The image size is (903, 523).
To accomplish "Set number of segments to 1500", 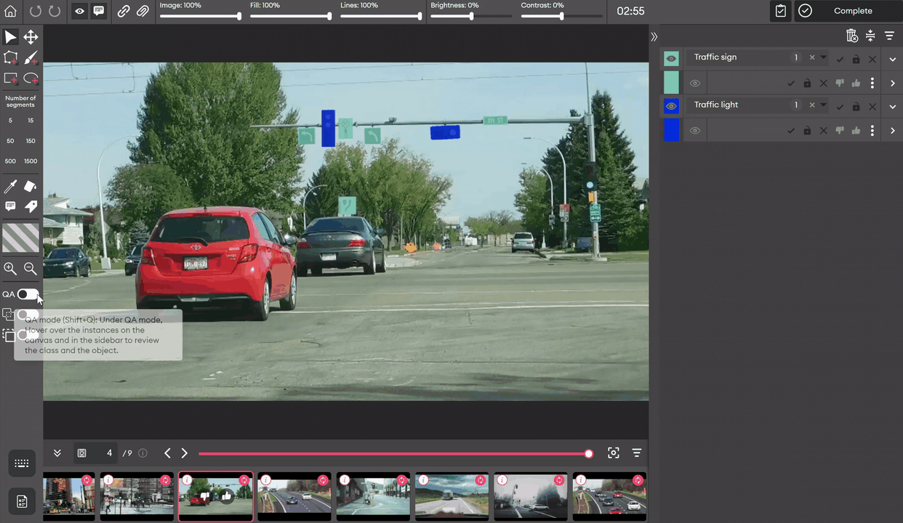I will point(31,161).
